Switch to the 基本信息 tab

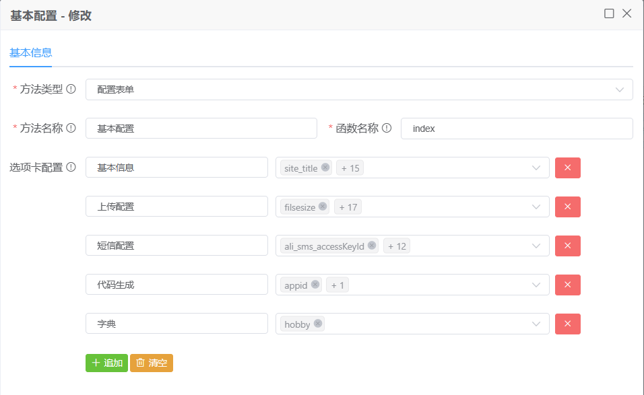pos(31,52)
